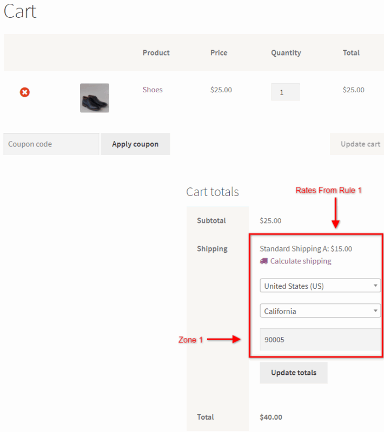
Task: Open the California state dropdown
Action: coord(320,310)
